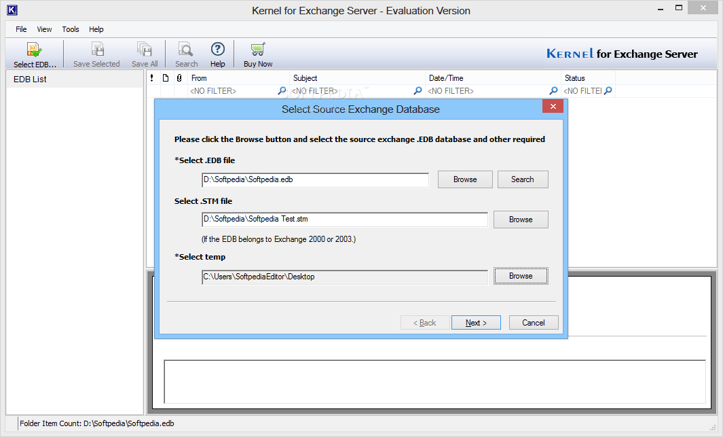Click the temp path input field

[344, 277]
